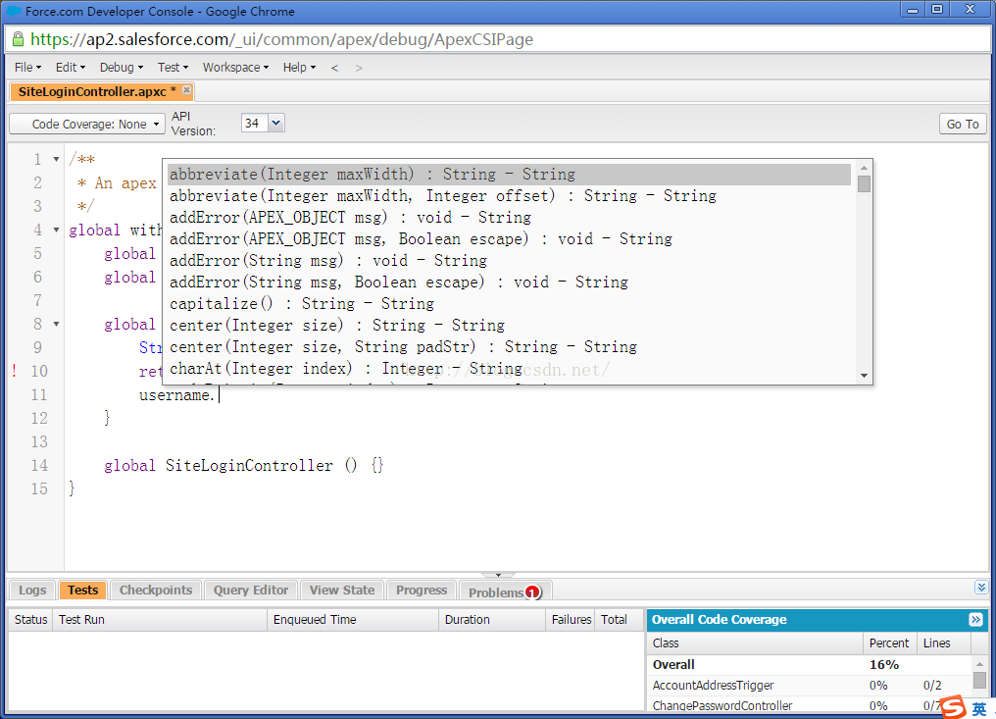Open the Problems tab
Image resolution: width=996 pixels, height=719 pixels.
tap(505, 591)
